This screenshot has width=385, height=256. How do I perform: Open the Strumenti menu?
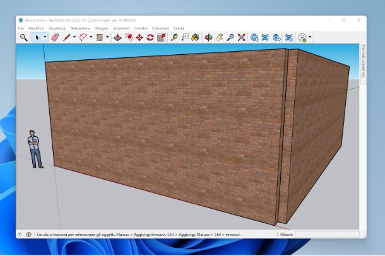(x=121, y=28)
